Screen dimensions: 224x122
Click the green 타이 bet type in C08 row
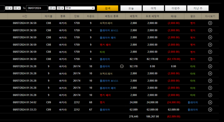point(102,52)
